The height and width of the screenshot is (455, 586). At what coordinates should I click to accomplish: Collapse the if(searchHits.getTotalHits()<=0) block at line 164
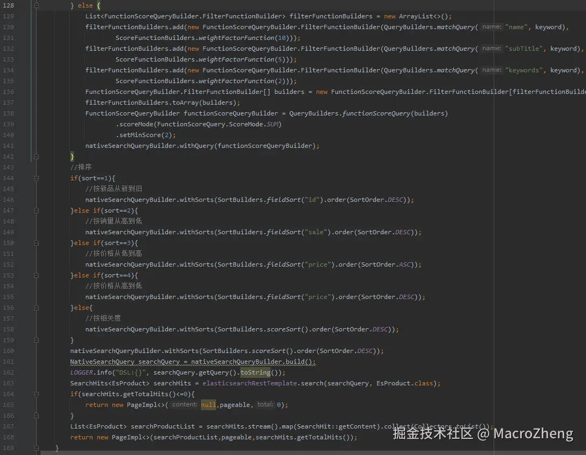[x=36, y=394]
